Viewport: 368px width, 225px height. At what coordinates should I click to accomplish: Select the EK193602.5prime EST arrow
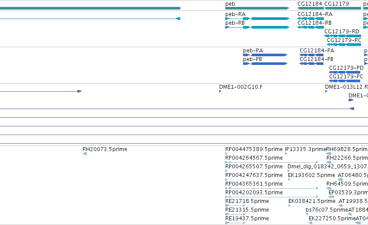click(289, 180)
